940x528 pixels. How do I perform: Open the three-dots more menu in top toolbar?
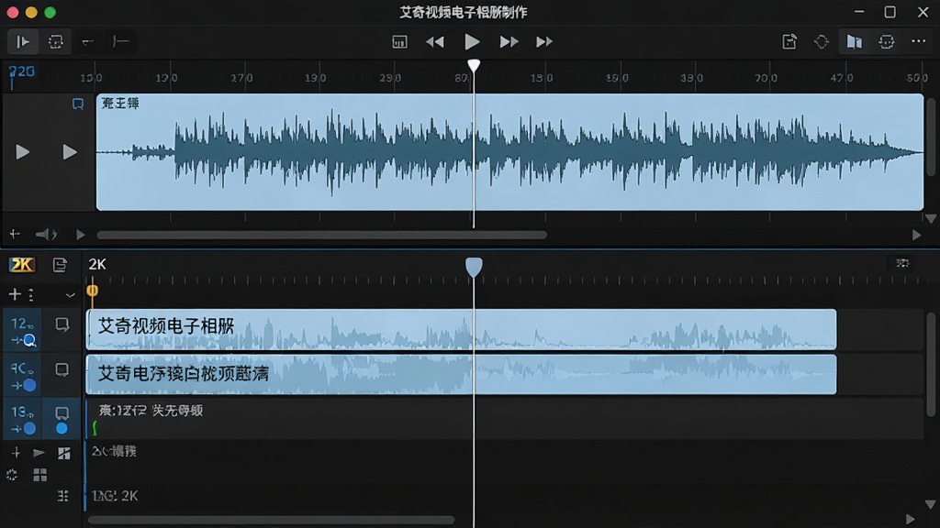pyautogui.click(x=918, y=41)
